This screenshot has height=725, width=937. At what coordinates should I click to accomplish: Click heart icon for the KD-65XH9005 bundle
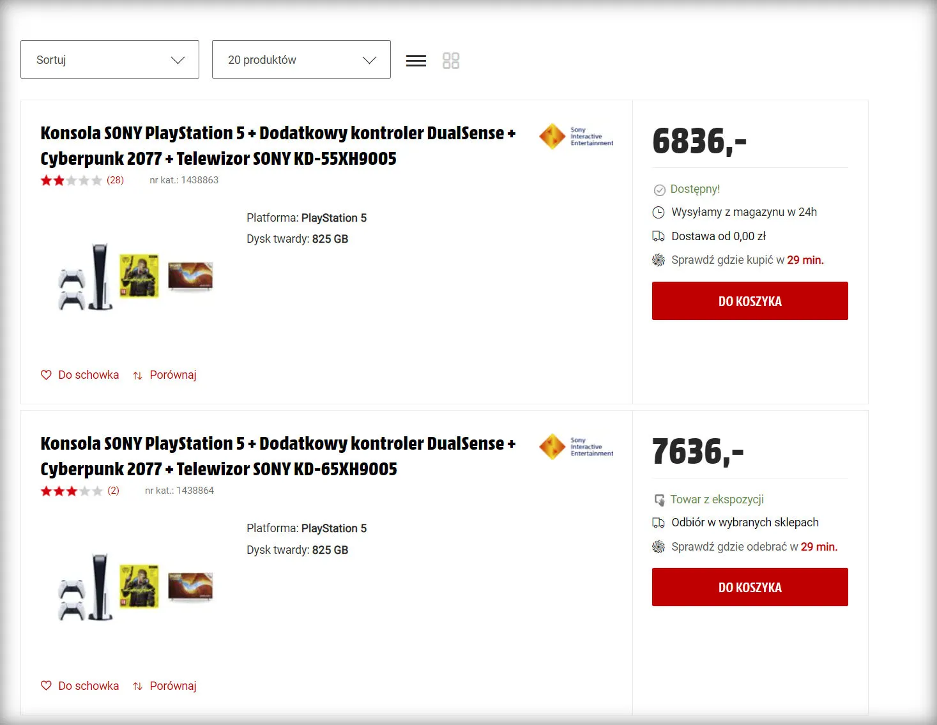click(x=46, y=685)
